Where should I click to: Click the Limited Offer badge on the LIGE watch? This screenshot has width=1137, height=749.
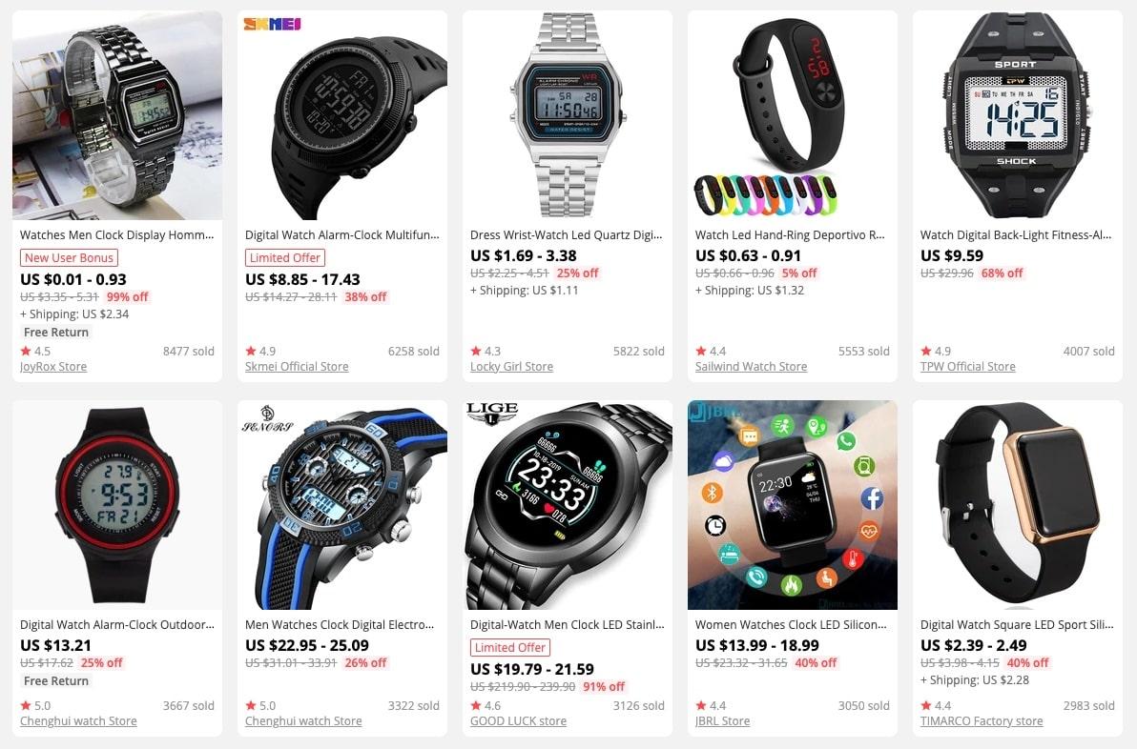[x=509, y=648]
